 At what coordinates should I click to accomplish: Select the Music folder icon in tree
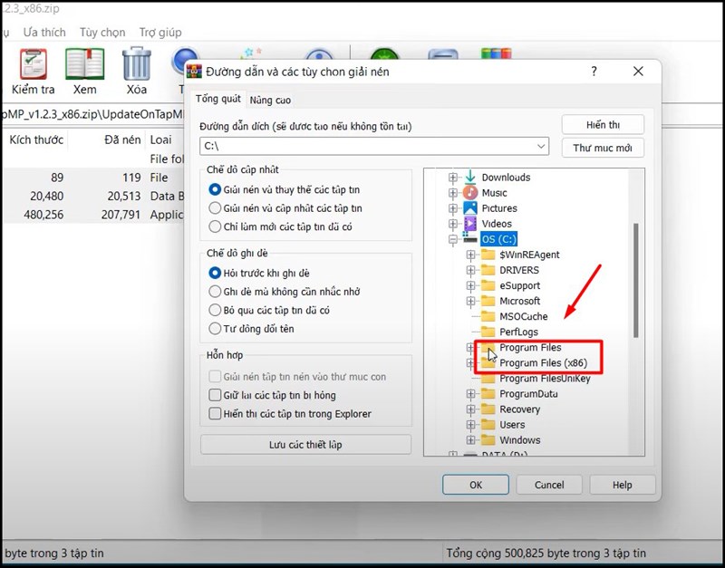(470, 193)
